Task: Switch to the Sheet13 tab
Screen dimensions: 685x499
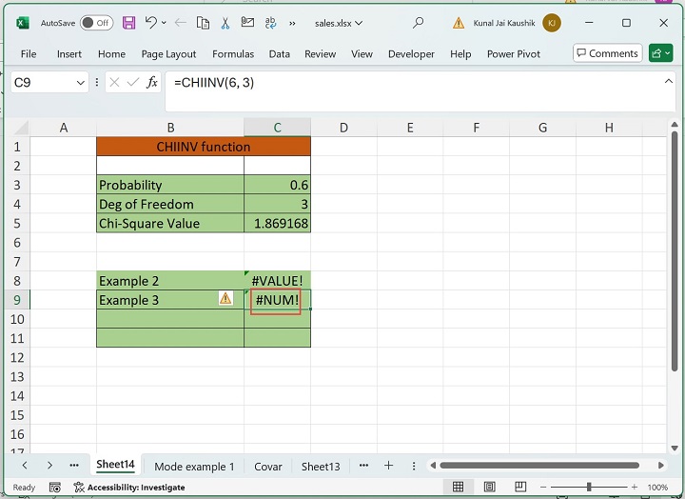Action: point(321,467)
